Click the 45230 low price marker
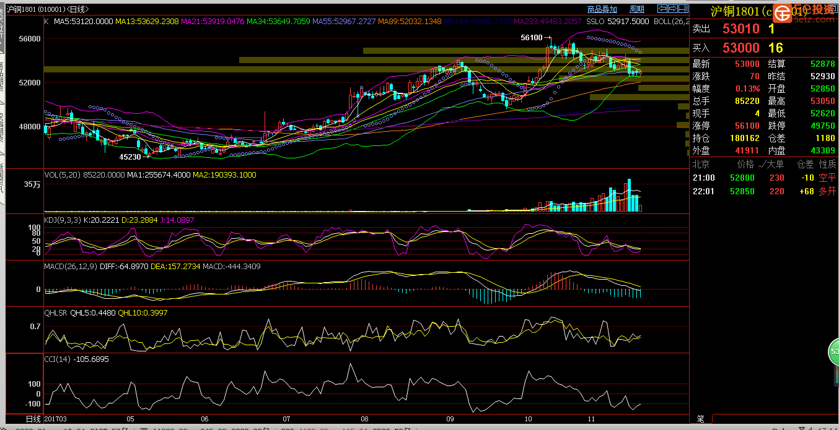839x430 pixels. click(x=130, y=157)
